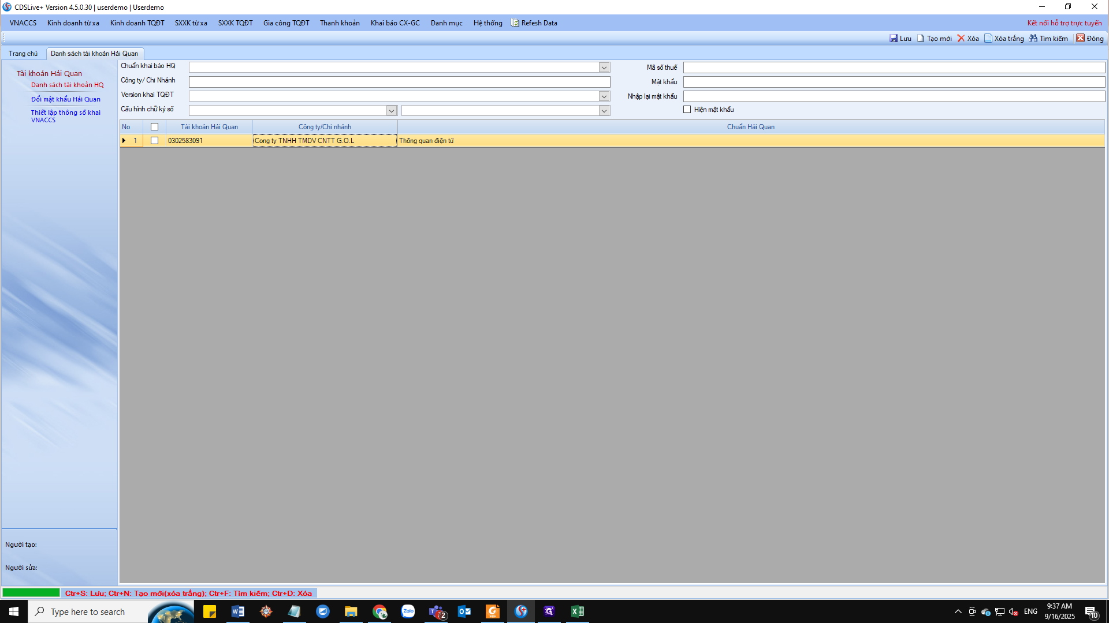Viewport: 1109px width, 623px height.
Task: Enable the Hiện mật khẩu checkbox
Action: (x=687, y=110)
